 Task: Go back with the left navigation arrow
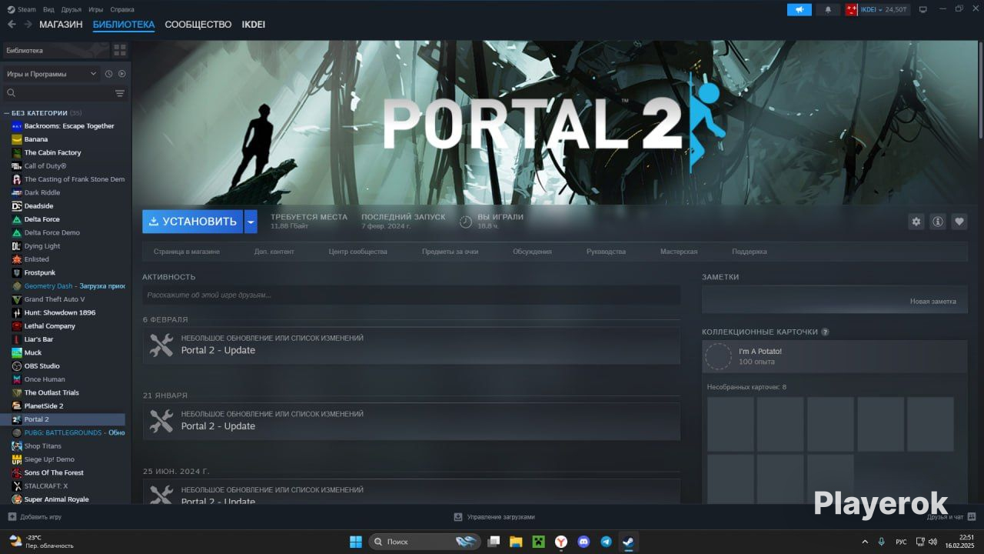pos(12,25)
